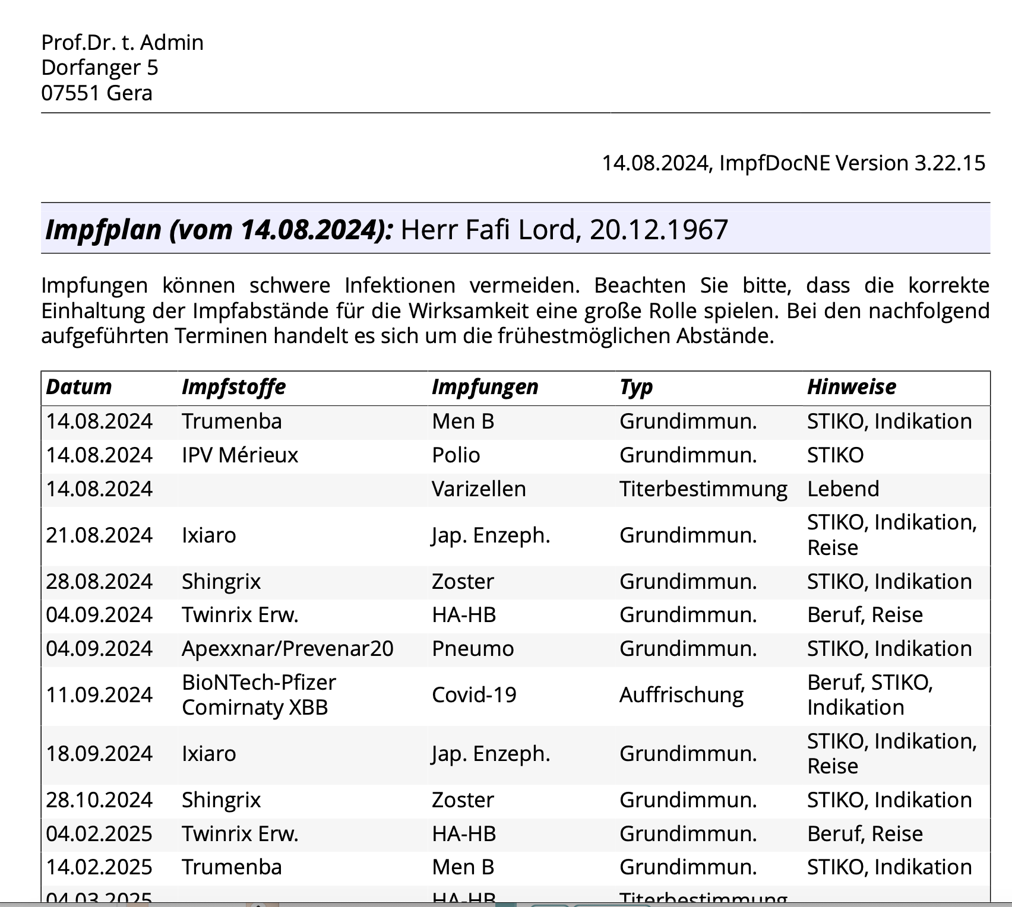Select 'Ixiaro' in the 18.09.2024 row
Screen dimensions: 1012x907
[x=209, y=754]
